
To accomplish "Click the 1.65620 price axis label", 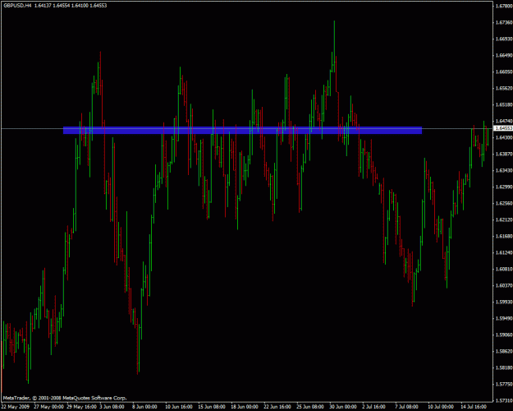I will coord(504,88).
